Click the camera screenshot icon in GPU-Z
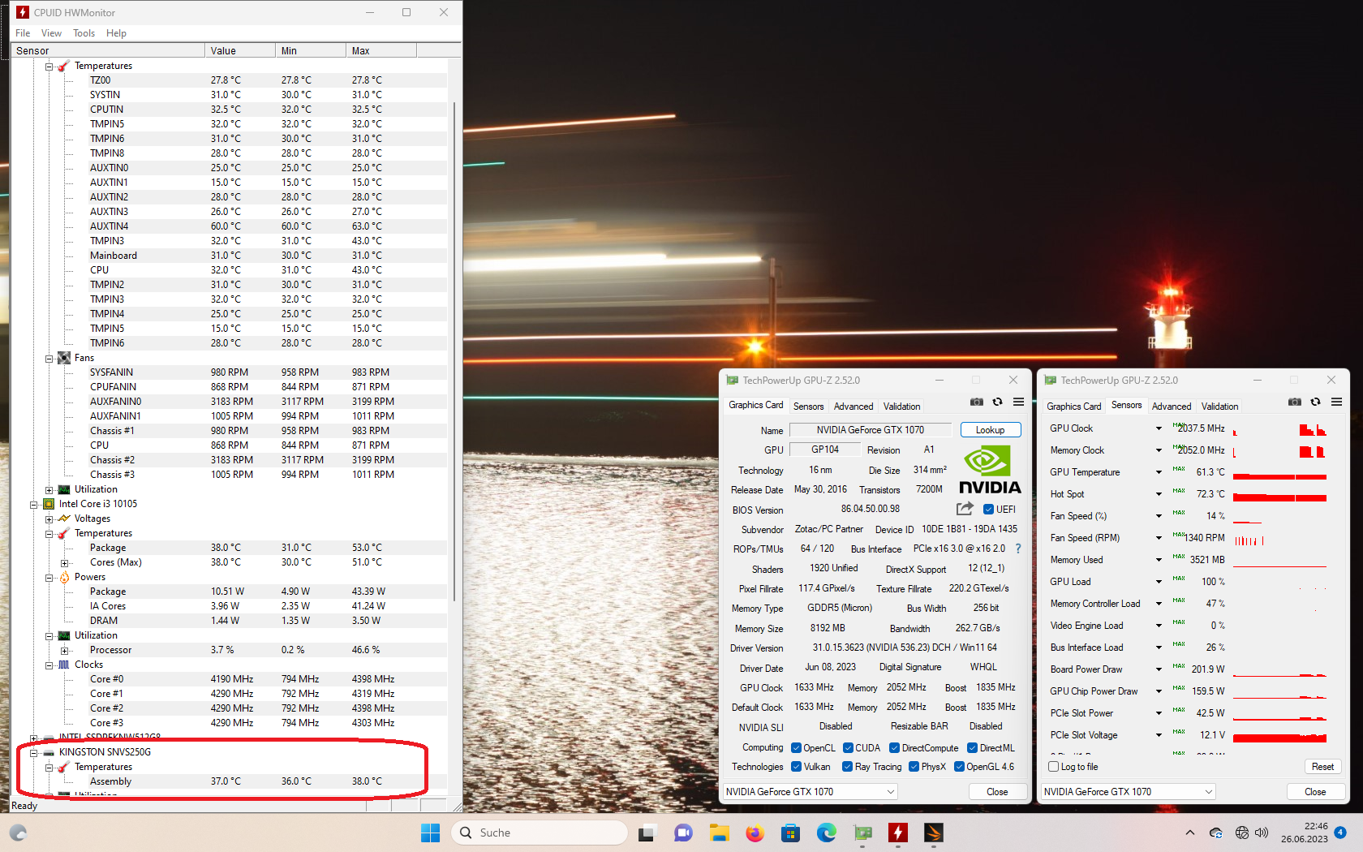 (x=976, y=402)
